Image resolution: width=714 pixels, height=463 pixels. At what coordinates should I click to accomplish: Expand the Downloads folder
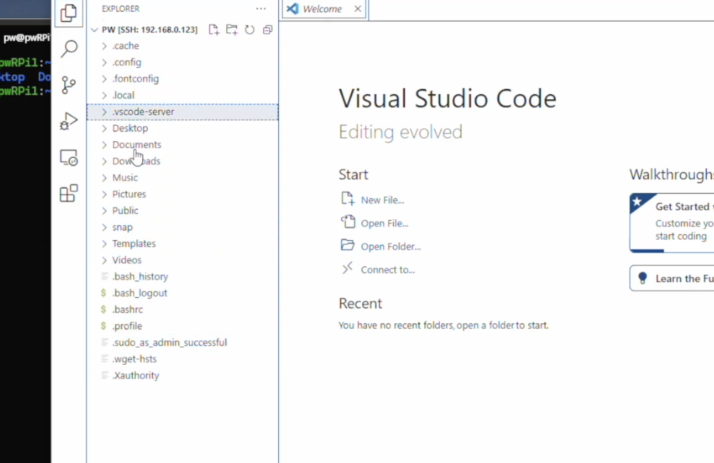182,161
